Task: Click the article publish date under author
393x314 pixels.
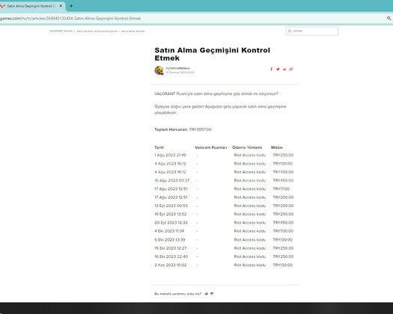Action: tap(180, 73)
